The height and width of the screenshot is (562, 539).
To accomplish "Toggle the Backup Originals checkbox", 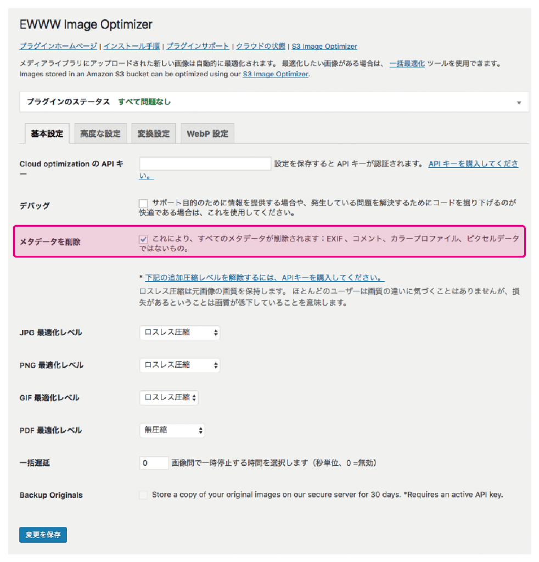I will [x=143, y=495].
